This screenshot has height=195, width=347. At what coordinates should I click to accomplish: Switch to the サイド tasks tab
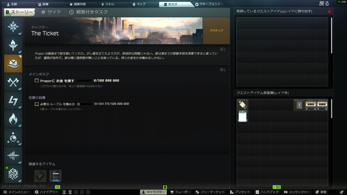pos(51,12)
